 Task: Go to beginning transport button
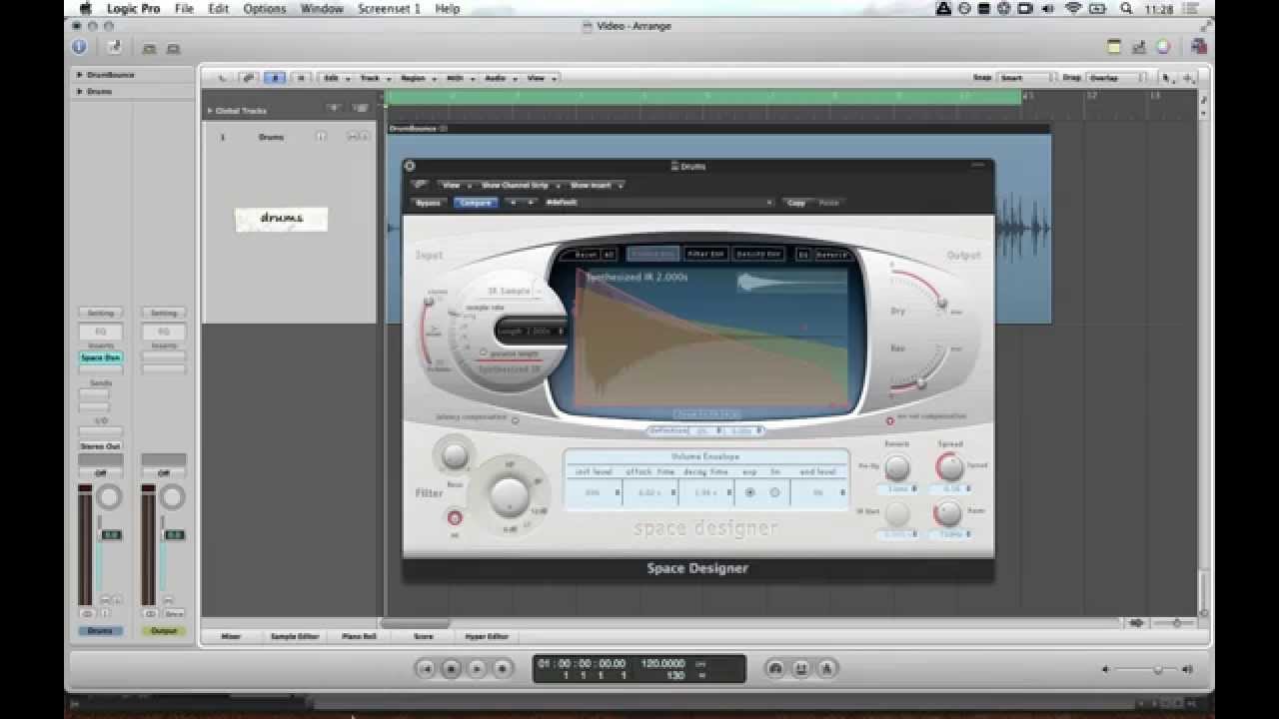426,668
